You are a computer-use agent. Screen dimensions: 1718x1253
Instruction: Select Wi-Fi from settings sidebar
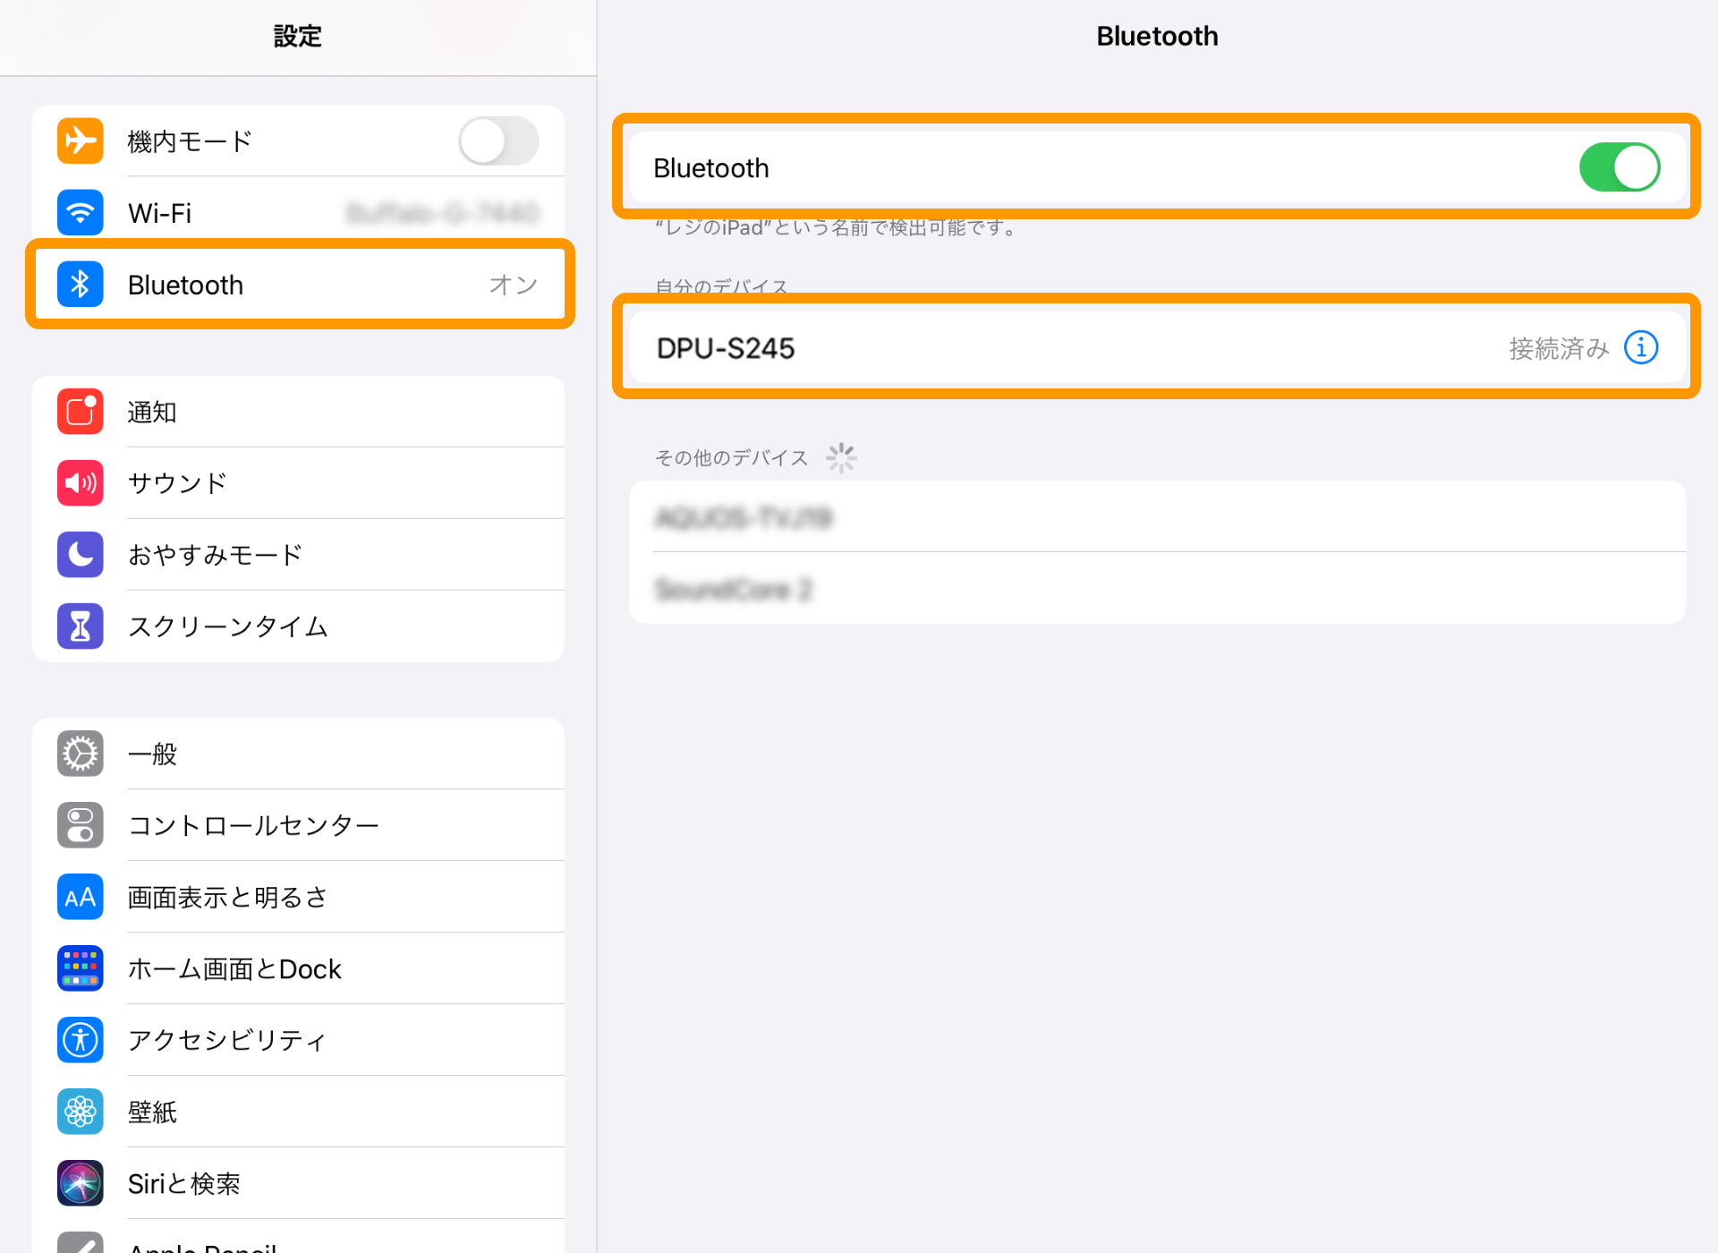tap(299, 212)
